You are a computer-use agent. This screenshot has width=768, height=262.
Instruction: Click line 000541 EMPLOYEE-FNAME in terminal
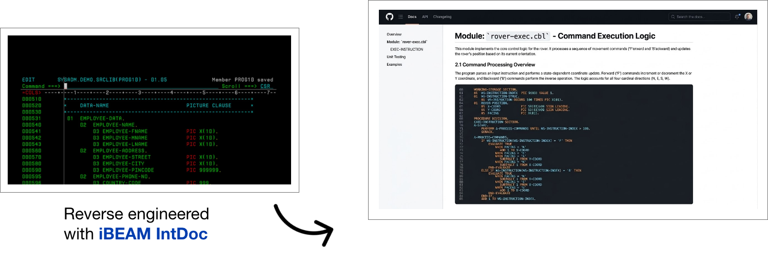[121, 131]
